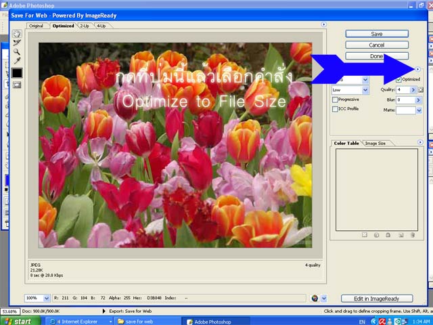Switch to the Color Table tab

(346, 143)
